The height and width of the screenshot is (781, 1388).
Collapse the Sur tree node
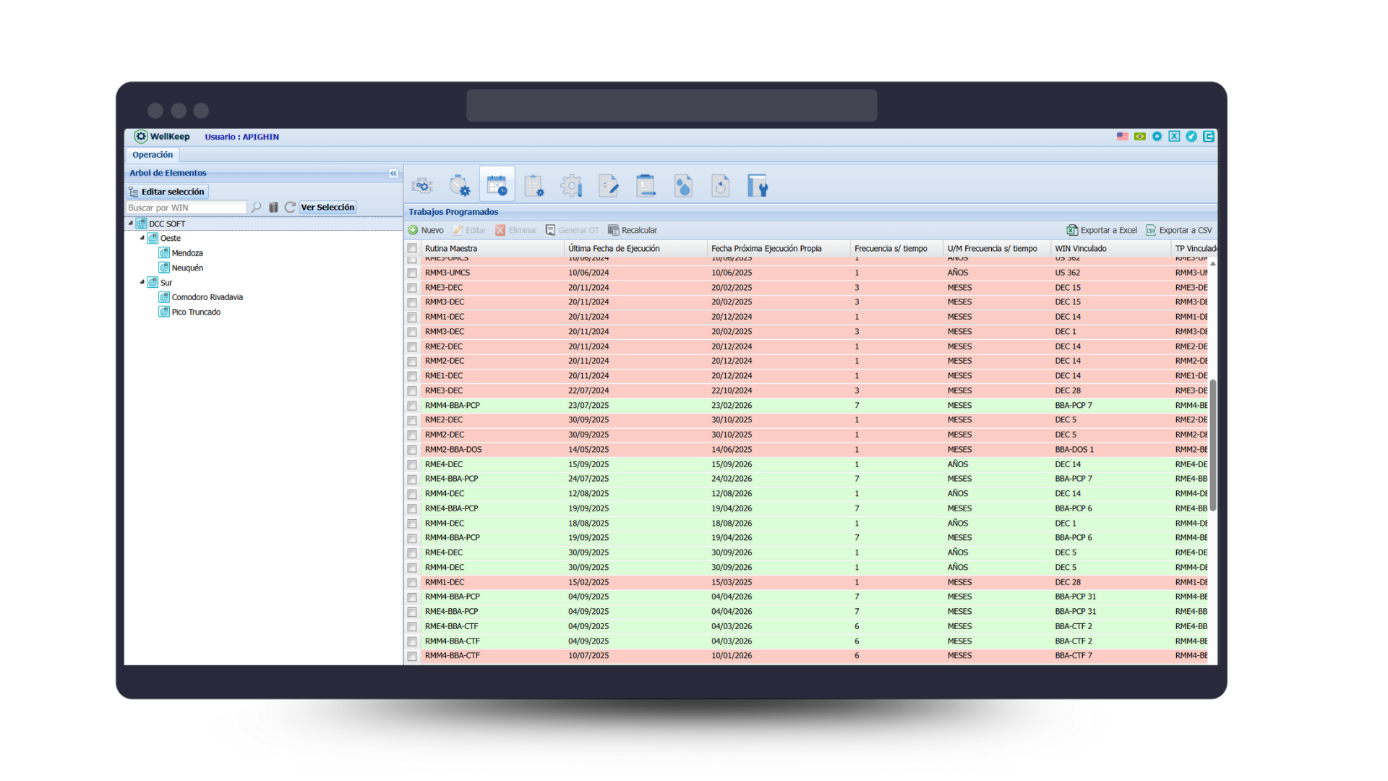click(142, 282)
